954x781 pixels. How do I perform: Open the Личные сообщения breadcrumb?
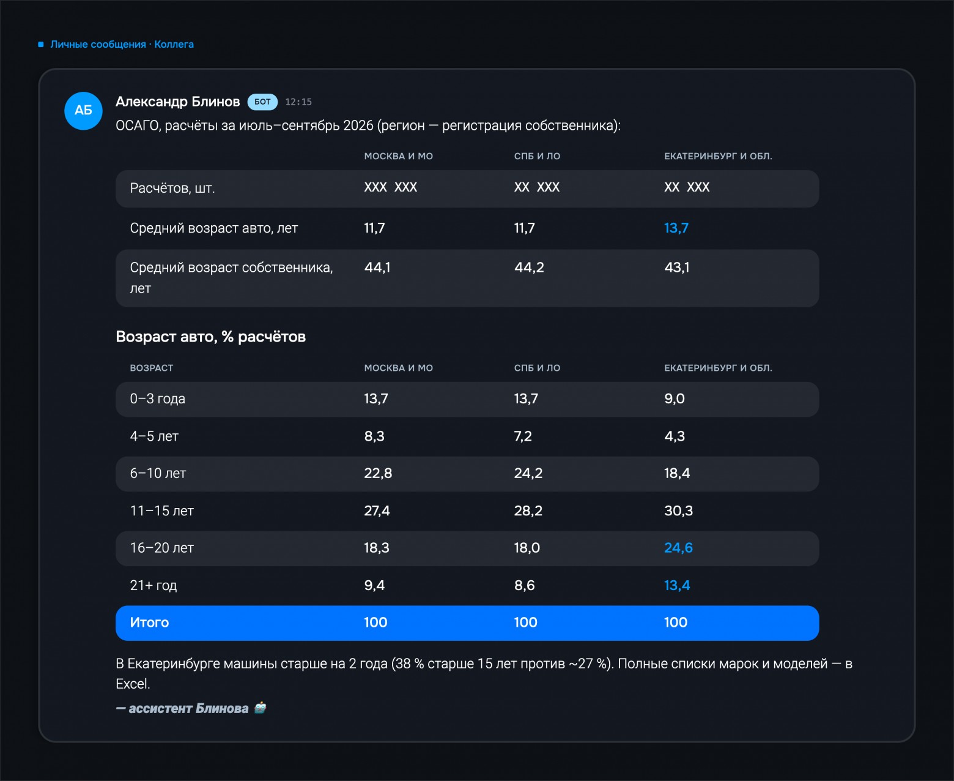coord(98,44)
